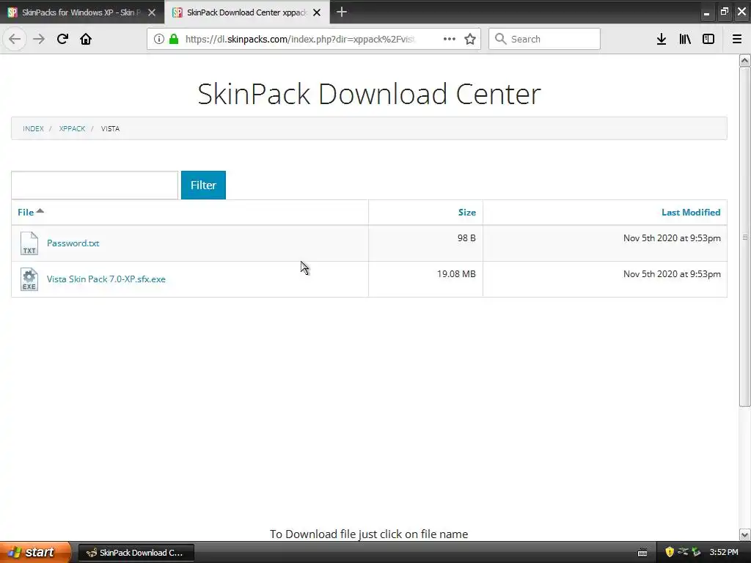This screenshot has width=751, height=563.
Task: Sort the list by Size column
Action: coord(466,212)
